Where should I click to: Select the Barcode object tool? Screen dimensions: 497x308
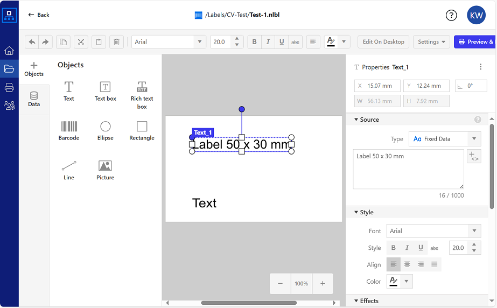pos(69,130)
